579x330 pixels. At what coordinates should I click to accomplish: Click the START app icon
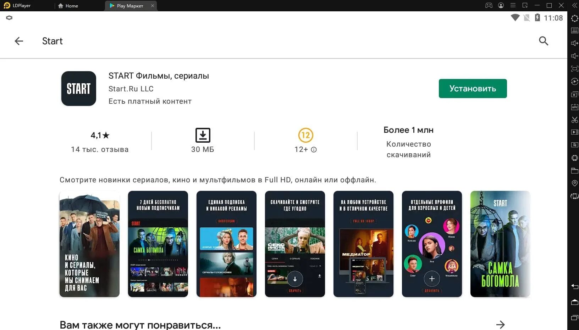[x=78, y=89]
